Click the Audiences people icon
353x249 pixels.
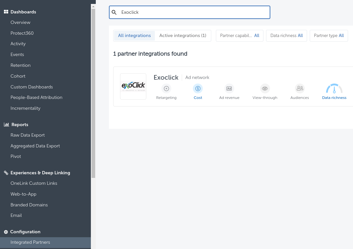[300, 88]
